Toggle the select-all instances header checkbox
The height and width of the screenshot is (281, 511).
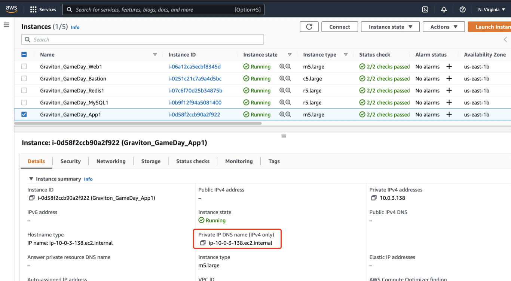point(24,54)
